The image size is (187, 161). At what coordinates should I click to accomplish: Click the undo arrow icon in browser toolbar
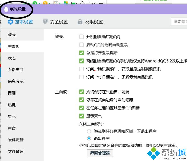pos(91,3)
